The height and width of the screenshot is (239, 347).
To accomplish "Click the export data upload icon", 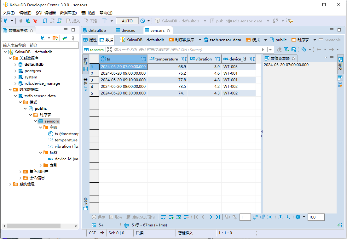I will (280, 217).
